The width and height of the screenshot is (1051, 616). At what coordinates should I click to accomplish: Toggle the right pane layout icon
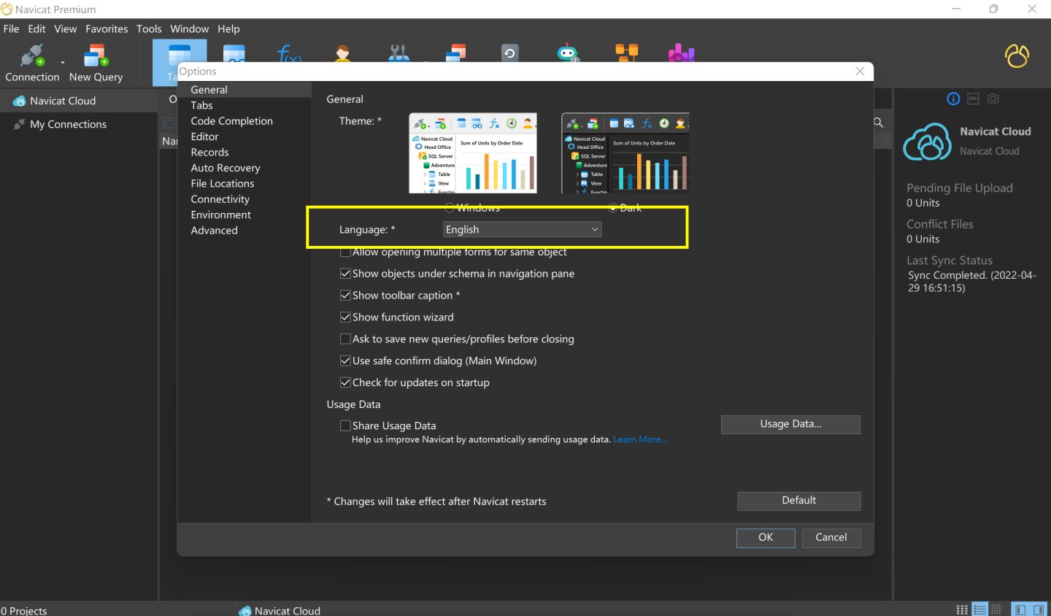coord(1039,609)
